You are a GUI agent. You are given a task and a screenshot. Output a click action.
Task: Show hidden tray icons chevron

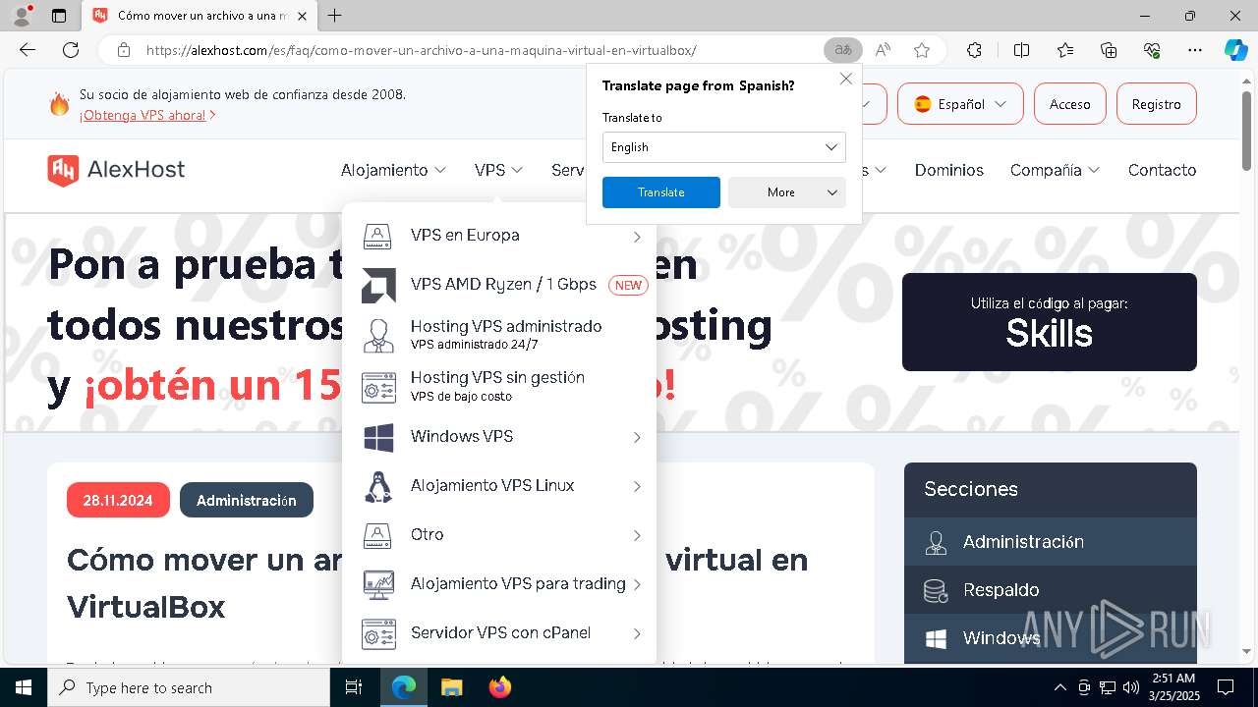[1059, 687]
